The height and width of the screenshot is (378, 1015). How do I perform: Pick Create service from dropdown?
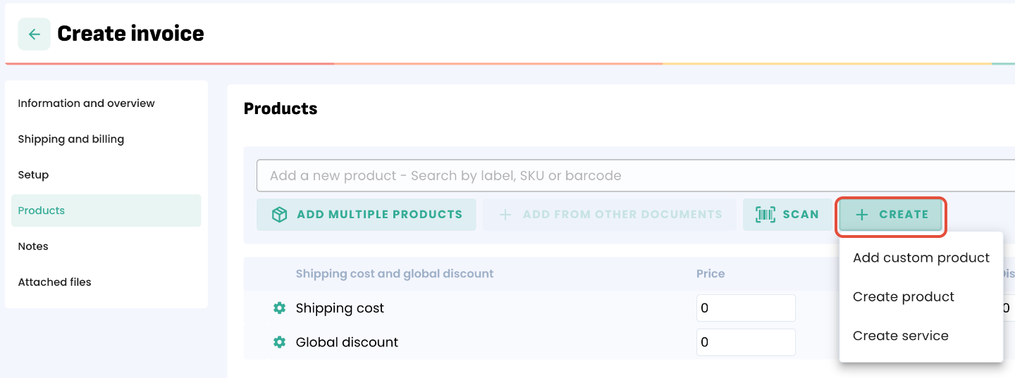tap(900, 336)
